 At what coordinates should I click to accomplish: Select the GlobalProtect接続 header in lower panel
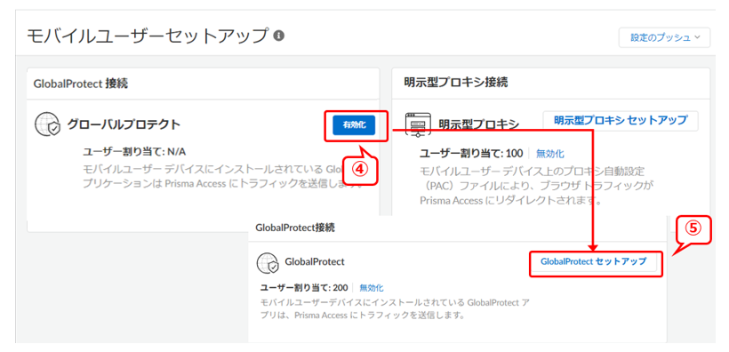click(x=295, y=228)
